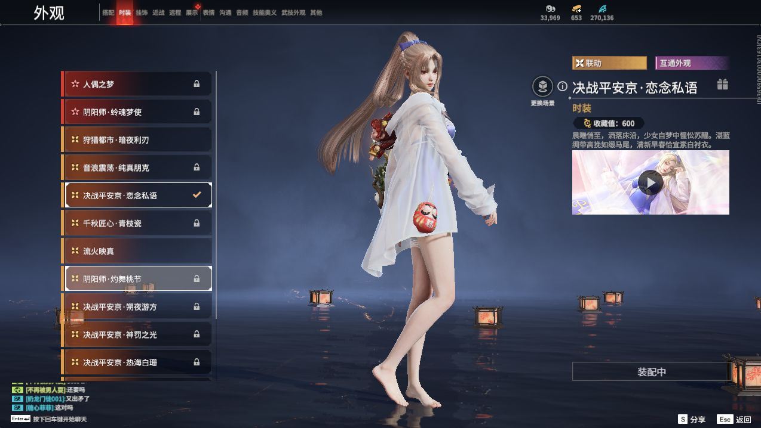Click the lock icon on 千秋匠心·青枝瓷
The height and width of the screenshot is (428, 761).
click(x=197, y=223)
